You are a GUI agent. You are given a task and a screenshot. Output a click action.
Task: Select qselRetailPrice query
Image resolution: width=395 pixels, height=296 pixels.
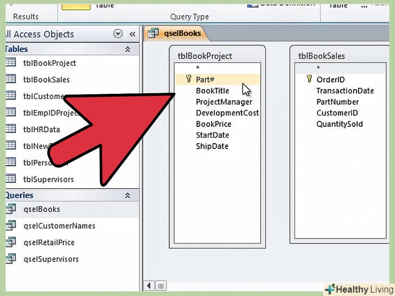[49, 242]
